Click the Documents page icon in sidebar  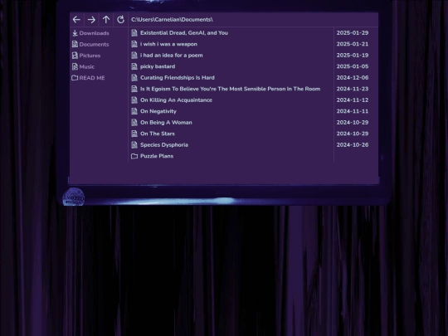click(x=75, y=44)
